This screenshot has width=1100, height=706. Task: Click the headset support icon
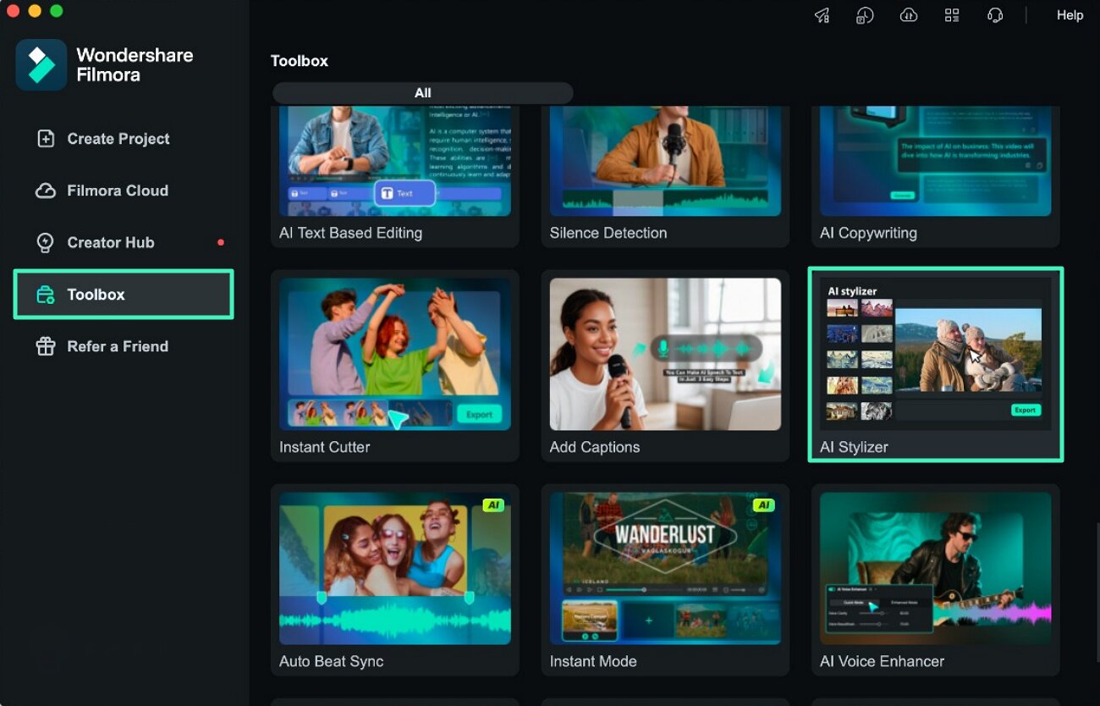pyautogui.click(x=995, y=15)
